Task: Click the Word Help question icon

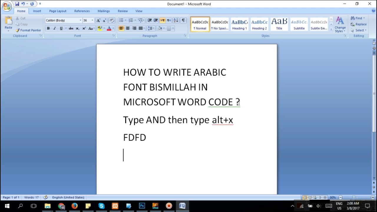Action: pyautogui.click(x=373, y=11)
